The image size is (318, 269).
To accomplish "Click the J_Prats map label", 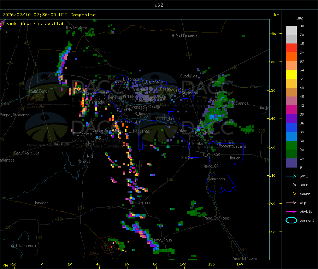I will (195, 144).
